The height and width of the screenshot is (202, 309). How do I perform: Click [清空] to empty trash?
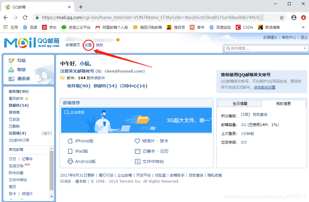point(47,133)
